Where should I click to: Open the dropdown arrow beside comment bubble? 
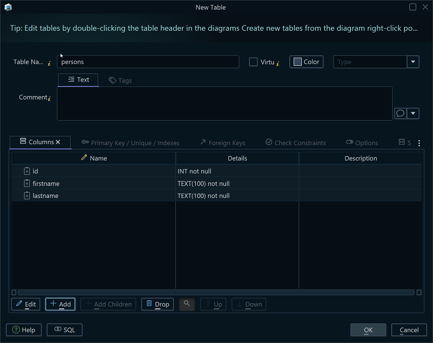click(413, 113)
